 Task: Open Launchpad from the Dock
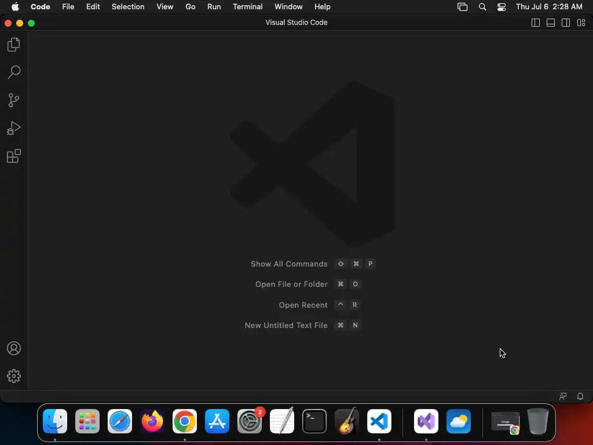tap(87, 421)
